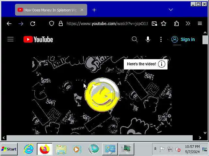Click the page vertical scrollbar thumb

tap(205, 40)
